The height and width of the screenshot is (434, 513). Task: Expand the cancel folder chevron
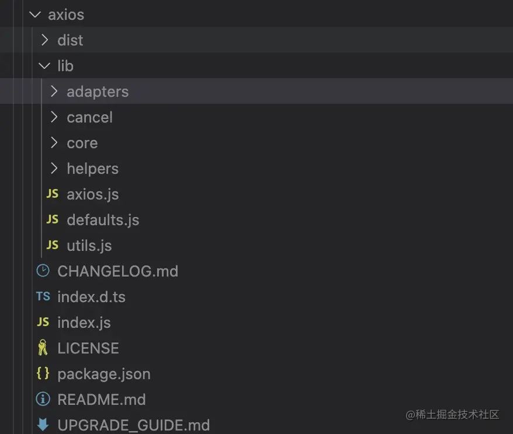coord(54,117)
